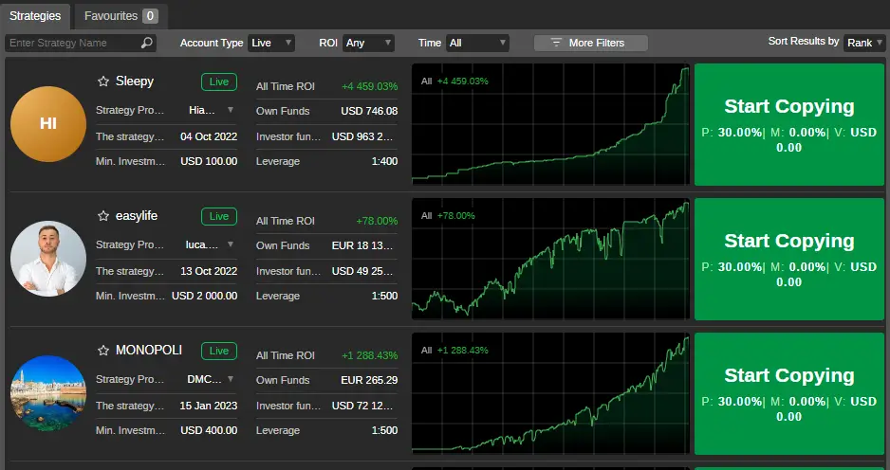Open the Time period dropdown
Screen dimensions: 890x470
pyautogui.click(x=477, y=43)
